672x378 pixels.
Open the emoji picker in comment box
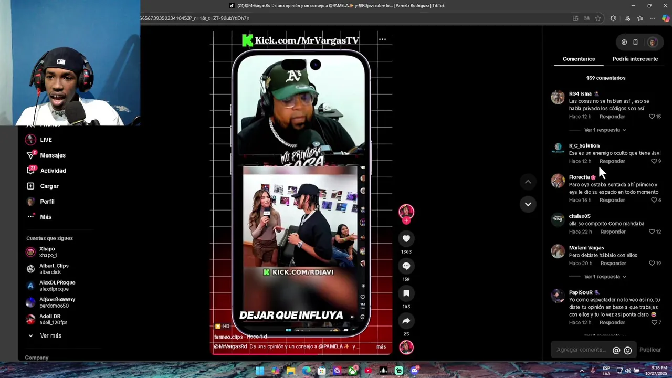click(628, 350)
